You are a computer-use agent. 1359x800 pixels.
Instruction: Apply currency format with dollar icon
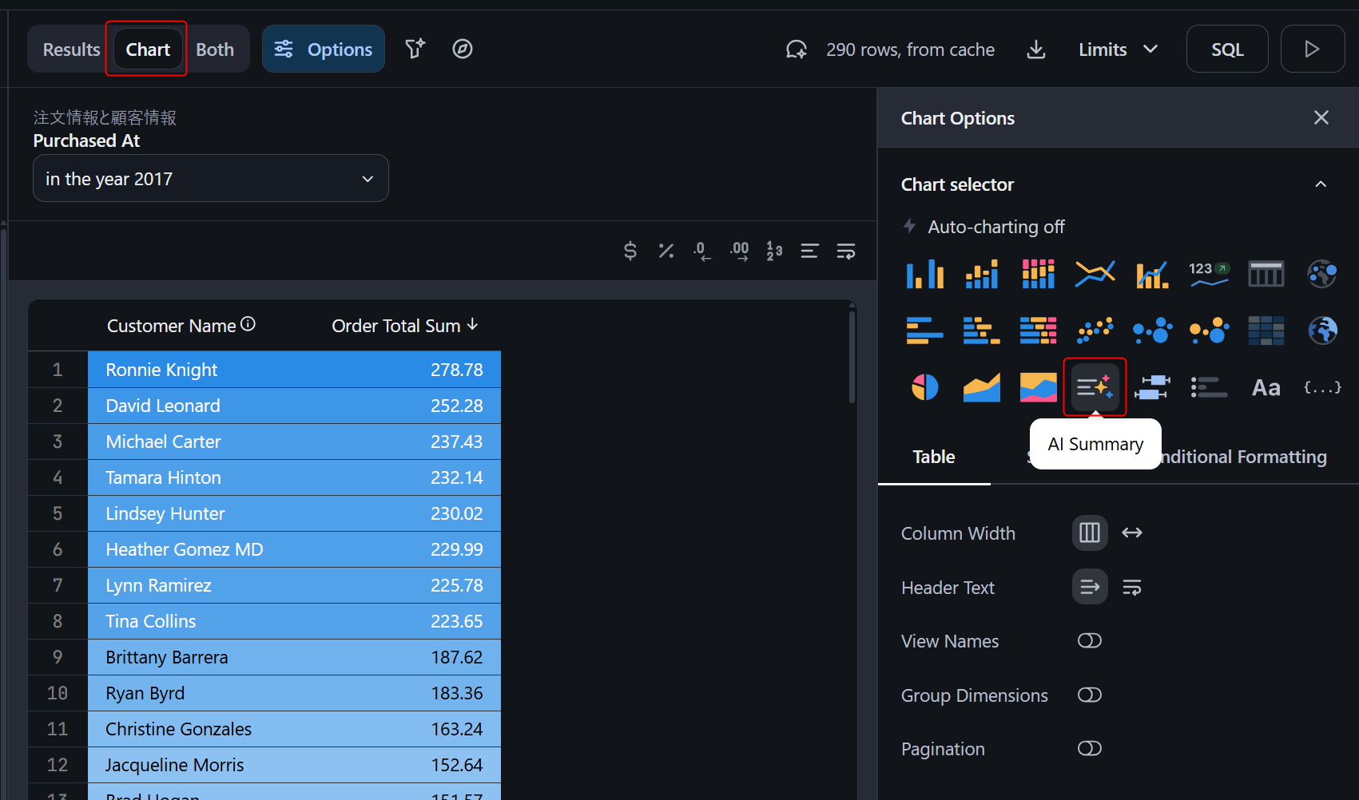click(x=630, y=251)
